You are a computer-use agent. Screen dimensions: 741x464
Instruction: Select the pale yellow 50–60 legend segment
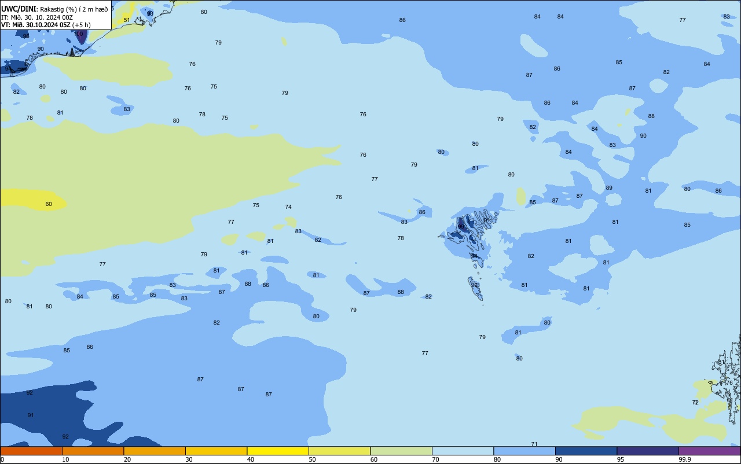[x=339, y=451]
